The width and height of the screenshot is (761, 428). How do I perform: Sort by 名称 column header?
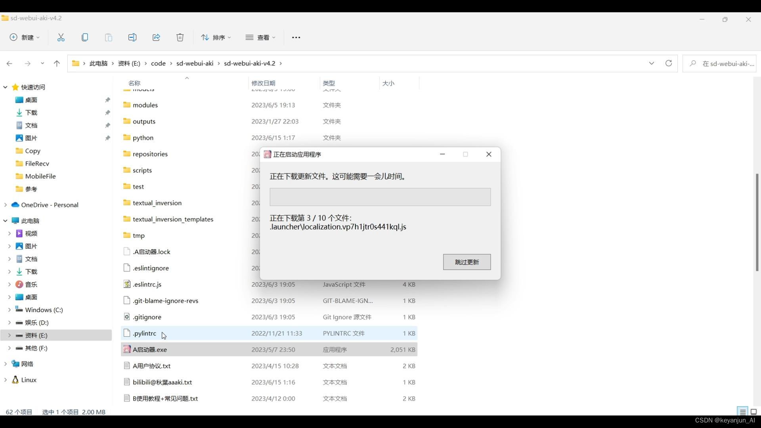[134, 83]
